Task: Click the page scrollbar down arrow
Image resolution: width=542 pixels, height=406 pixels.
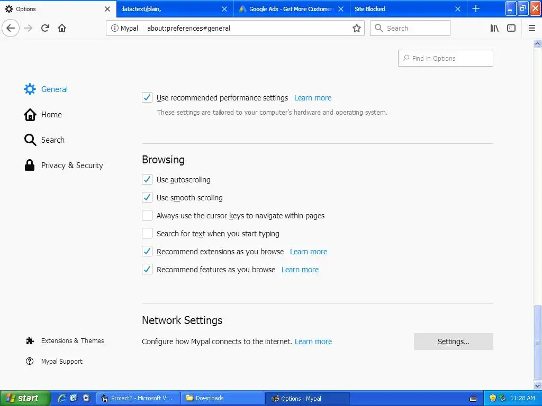Action: [537, 385]
